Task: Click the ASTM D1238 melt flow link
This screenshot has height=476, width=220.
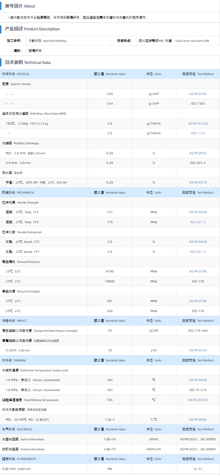Action: point(198,124)
